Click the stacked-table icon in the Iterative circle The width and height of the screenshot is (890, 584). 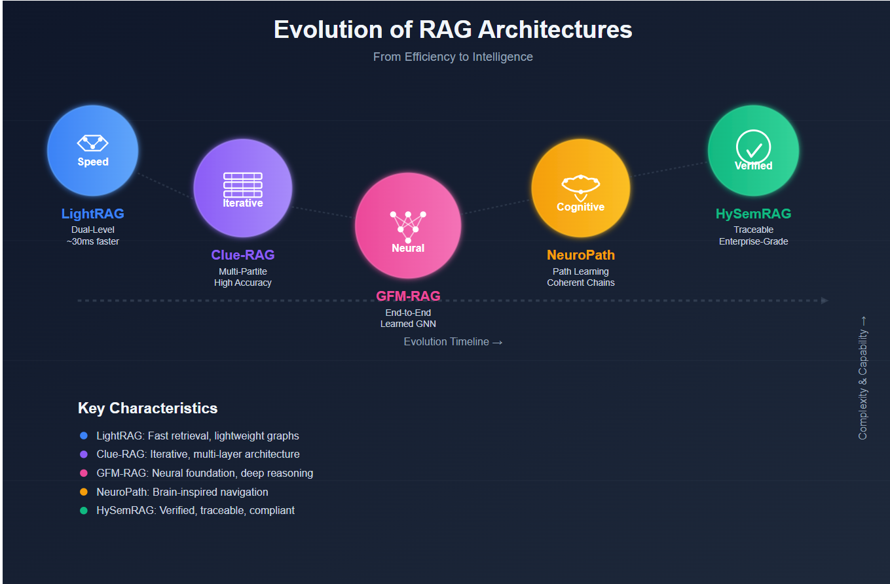click(x=242, y=185)
